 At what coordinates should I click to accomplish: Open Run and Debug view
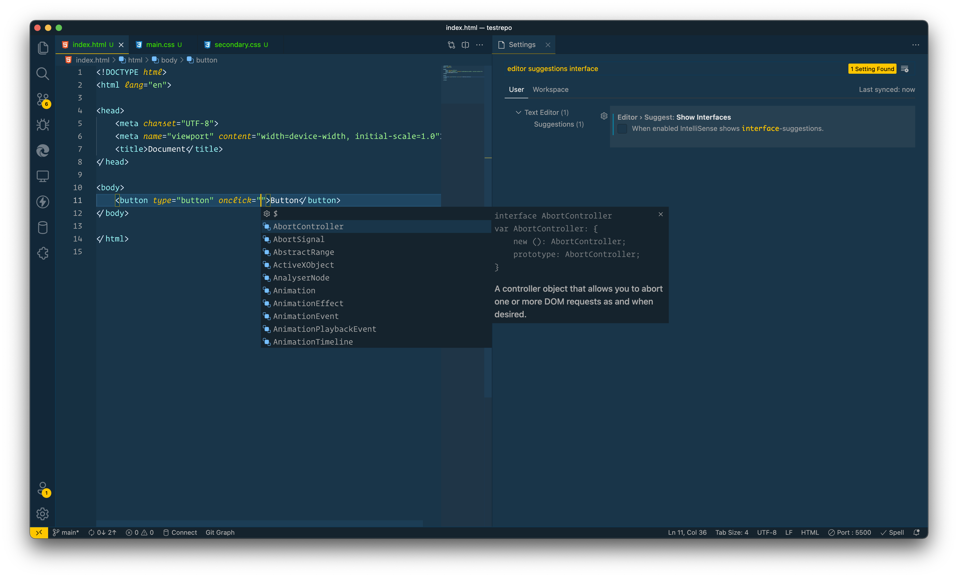43,125
